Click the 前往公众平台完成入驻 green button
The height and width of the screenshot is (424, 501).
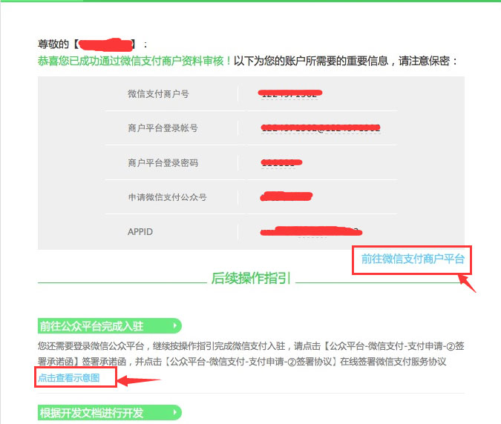[x=110, y=326]
